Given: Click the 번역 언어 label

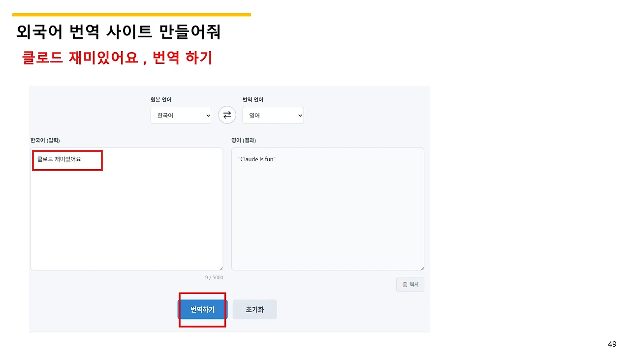Looking at the screenshot, I should [x=252, y=100].
